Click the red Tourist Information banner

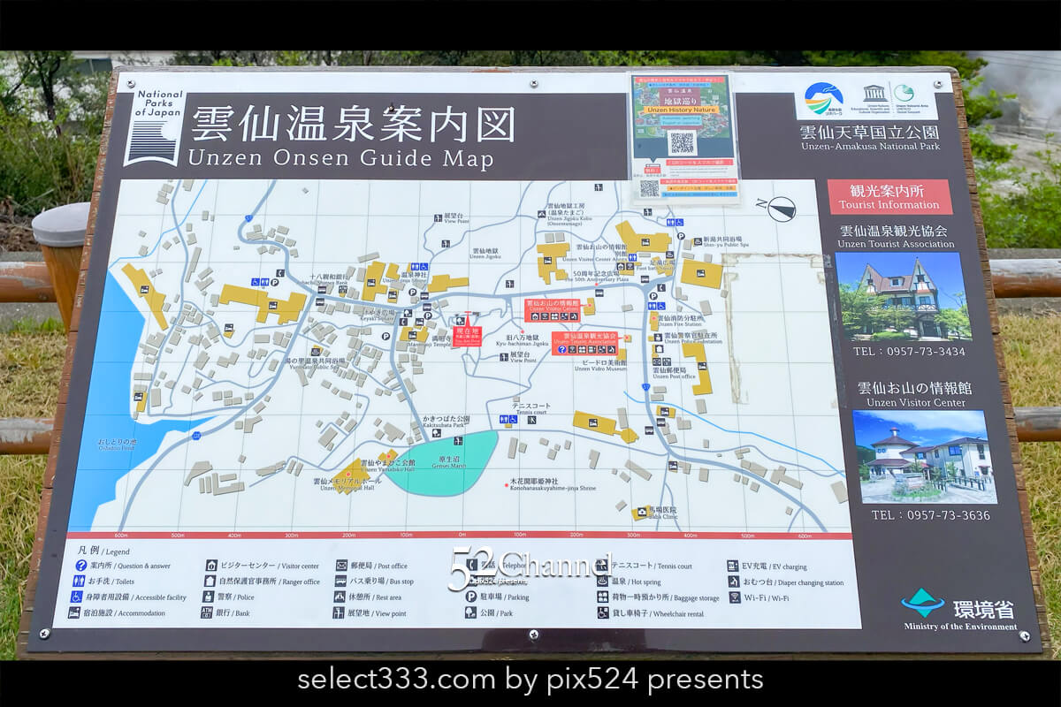coord(889,196)
